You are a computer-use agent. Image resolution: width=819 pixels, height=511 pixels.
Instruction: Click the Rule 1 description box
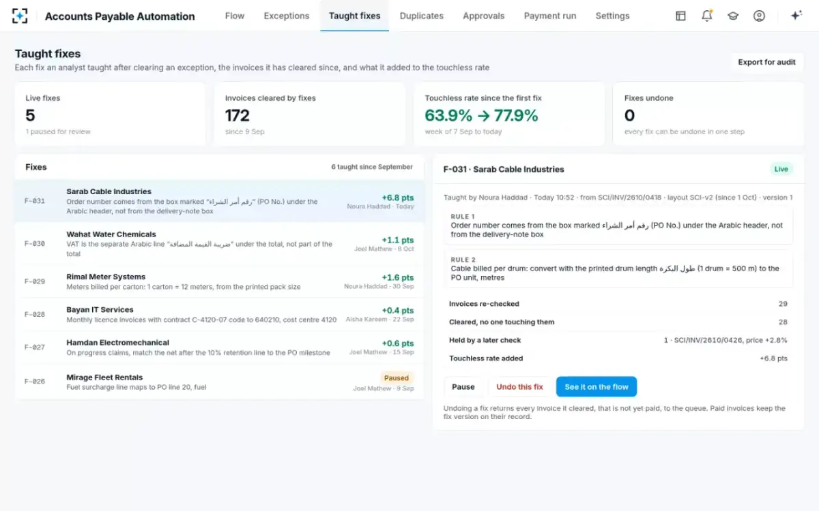pyautogui.click(x=618, y=226)
